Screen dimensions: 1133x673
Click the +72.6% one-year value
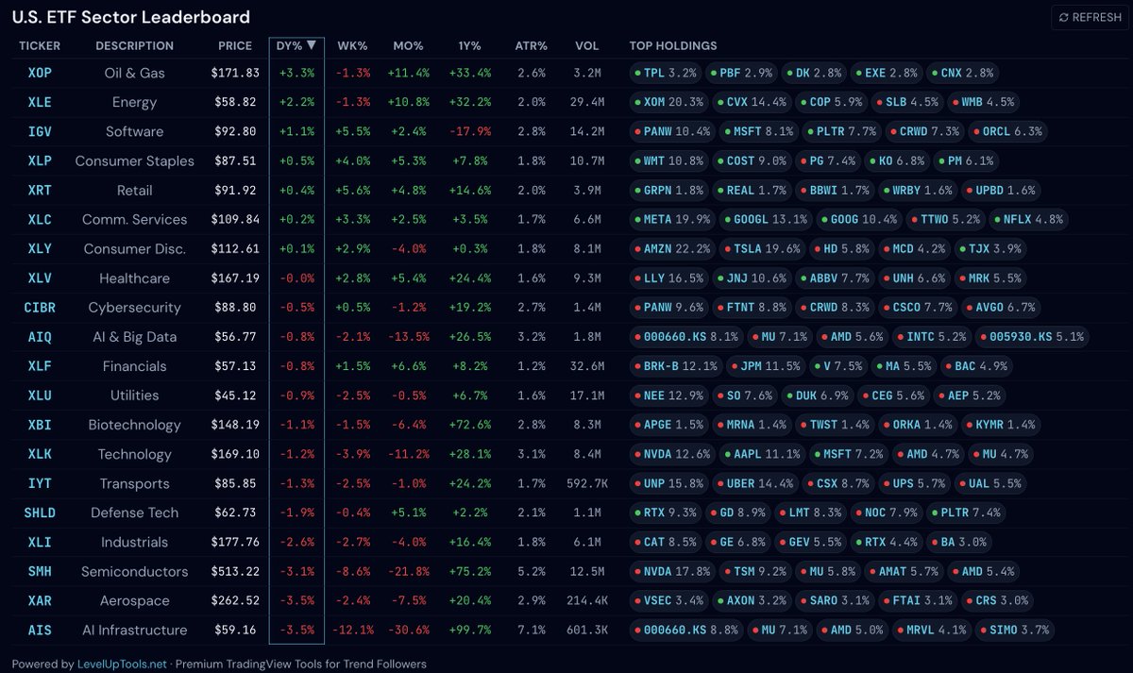point(470,425)
